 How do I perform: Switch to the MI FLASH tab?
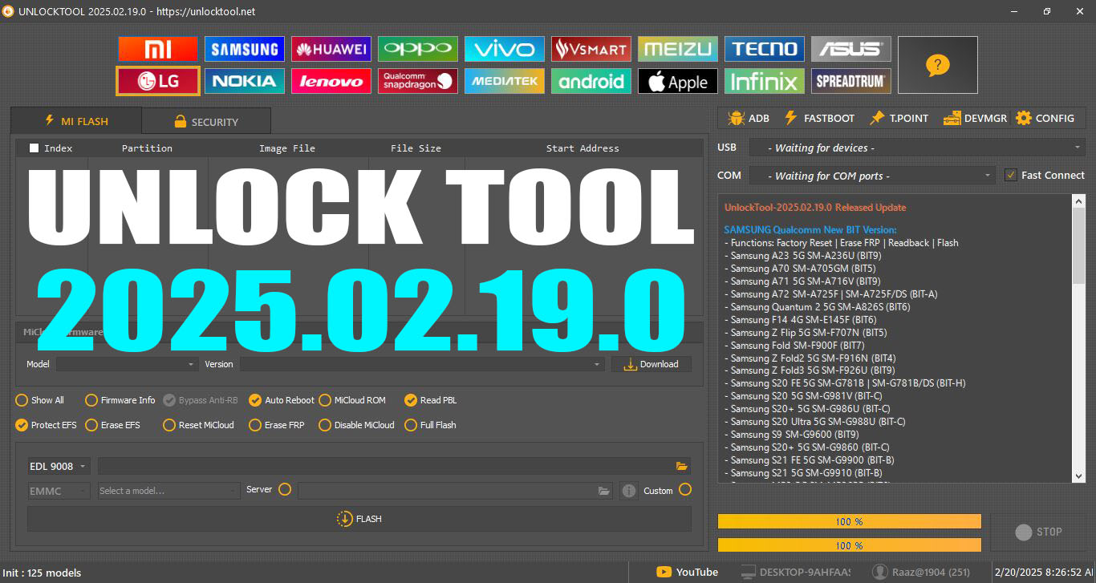(76, 121)
